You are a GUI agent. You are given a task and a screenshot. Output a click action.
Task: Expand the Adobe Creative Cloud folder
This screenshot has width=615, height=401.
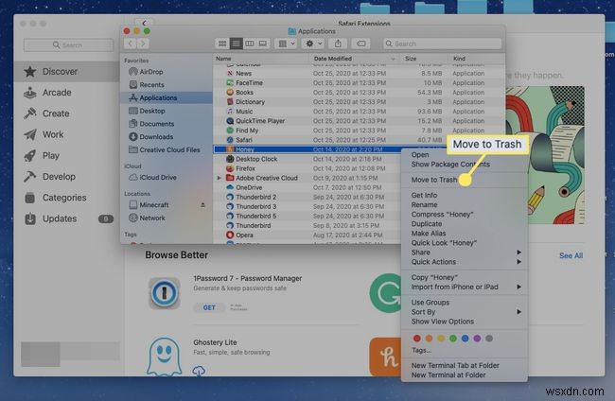click(x=220, y=178)
